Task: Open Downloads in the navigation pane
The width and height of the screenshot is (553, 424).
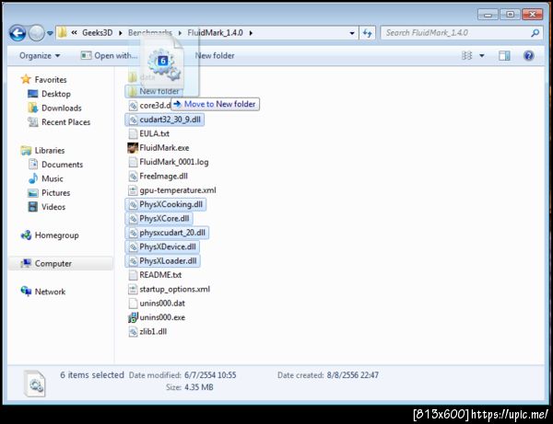Action: click(62, 108)
